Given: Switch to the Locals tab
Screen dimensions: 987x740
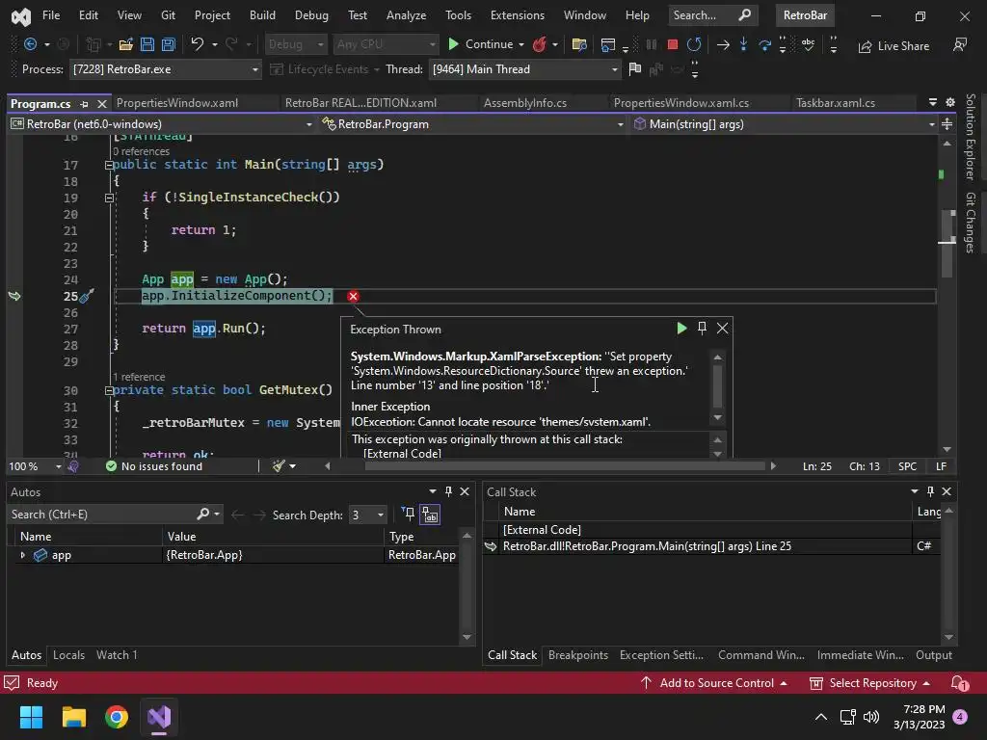Looking at the screenshot, I should click(x=68, y=655).
